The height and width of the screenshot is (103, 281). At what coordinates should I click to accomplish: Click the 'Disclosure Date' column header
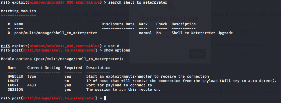tap(118, 24)
